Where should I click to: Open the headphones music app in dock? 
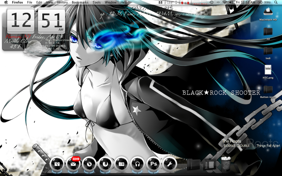pos(137,164)
